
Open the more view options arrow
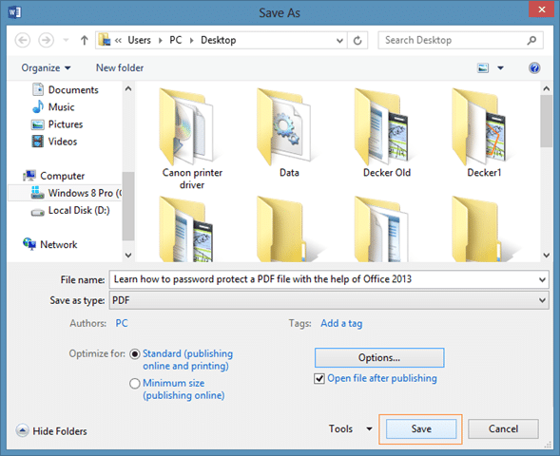[x=501, y=67]
